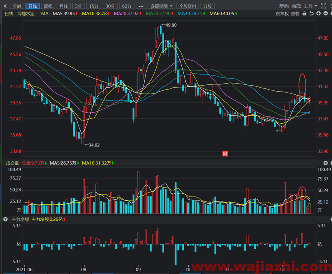The height and width of the screenshot is (274, 332).
Task: Click the red 财 financial report marker
Action: coord(225,154)
